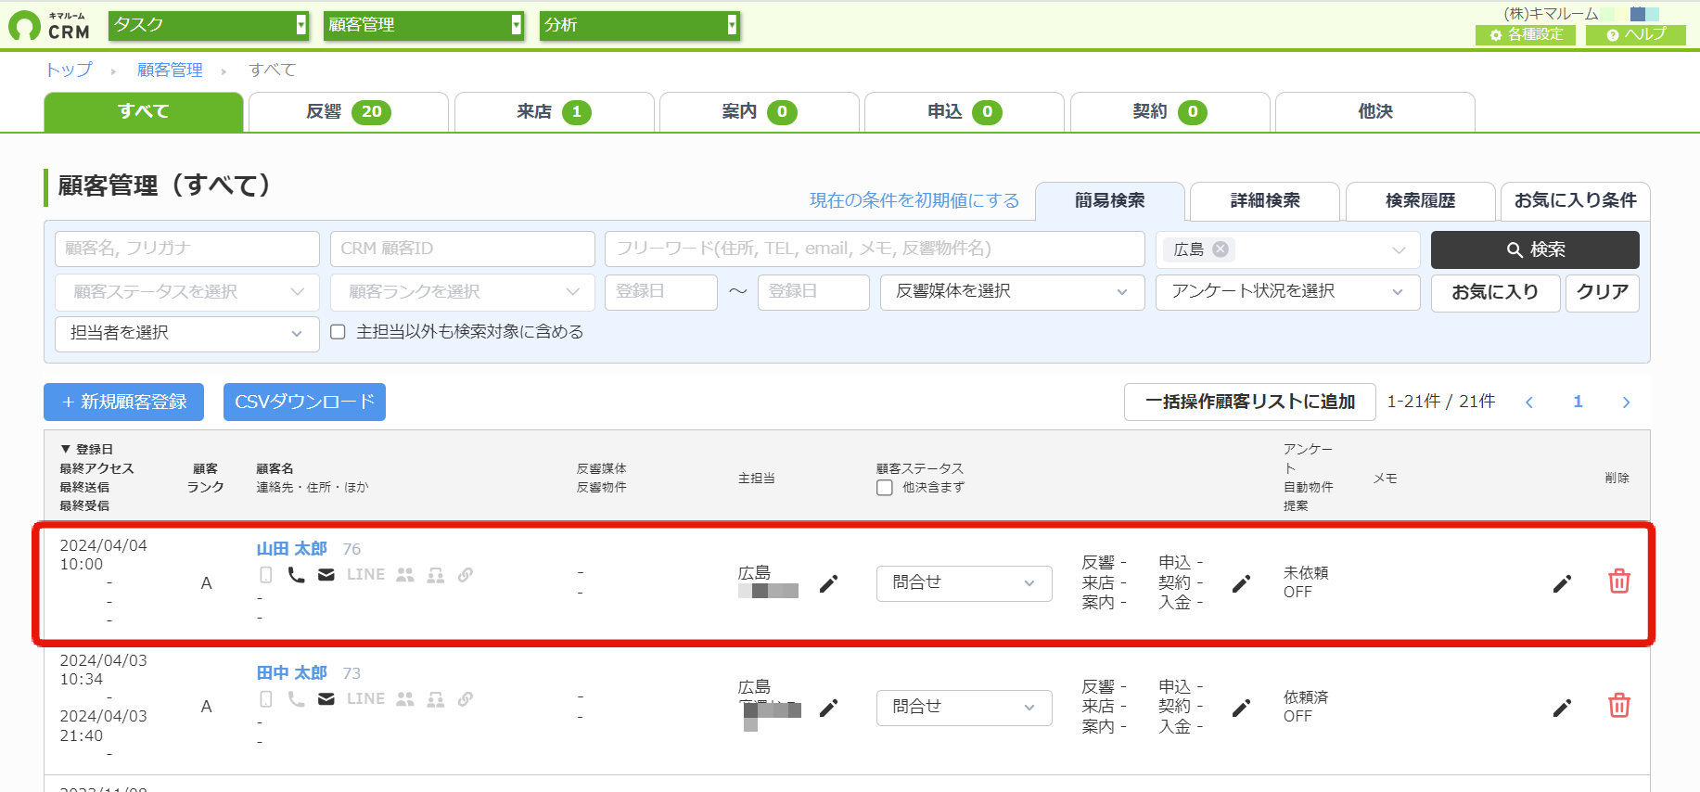
Task: Focus the フリーワード search field
Action: tap(875, 249)
